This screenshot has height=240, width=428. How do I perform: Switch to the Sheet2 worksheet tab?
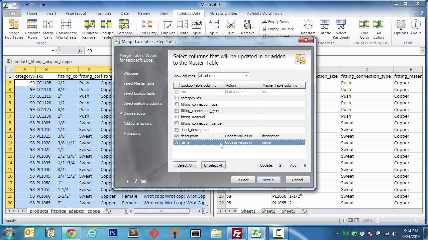[268, 211]
